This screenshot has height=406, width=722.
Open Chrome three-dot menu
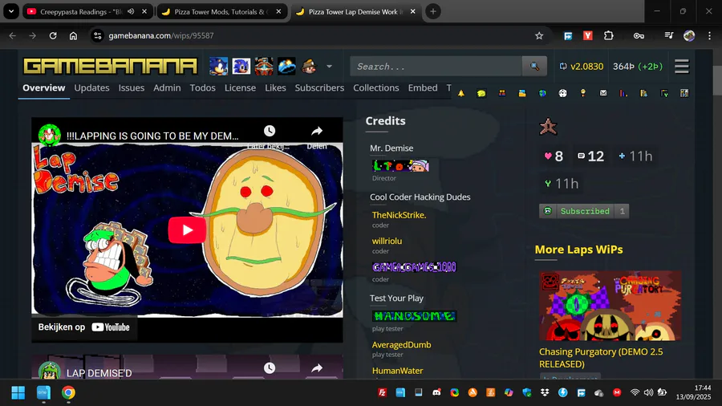coord(709,35)
